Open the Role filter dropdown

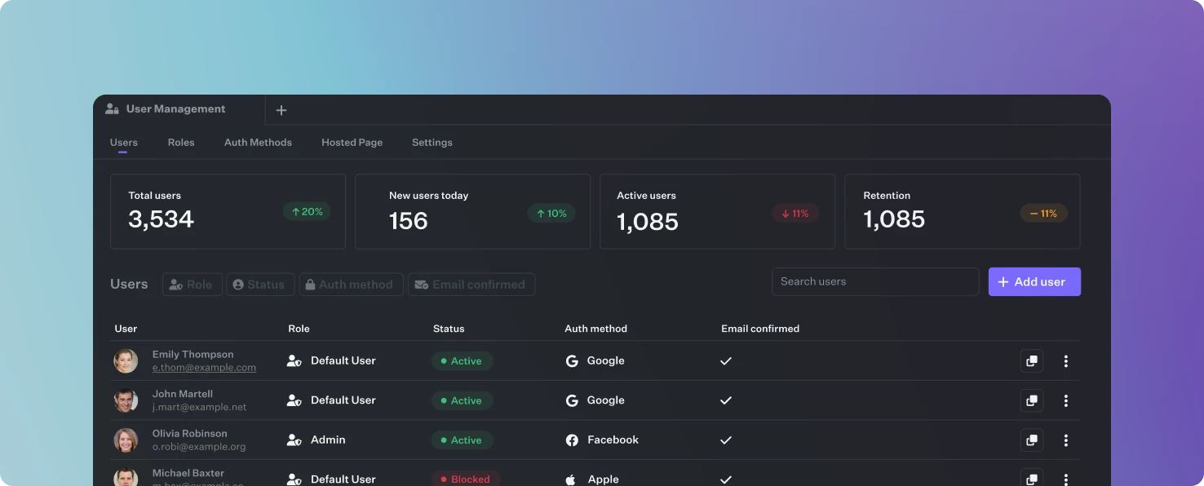192,284
